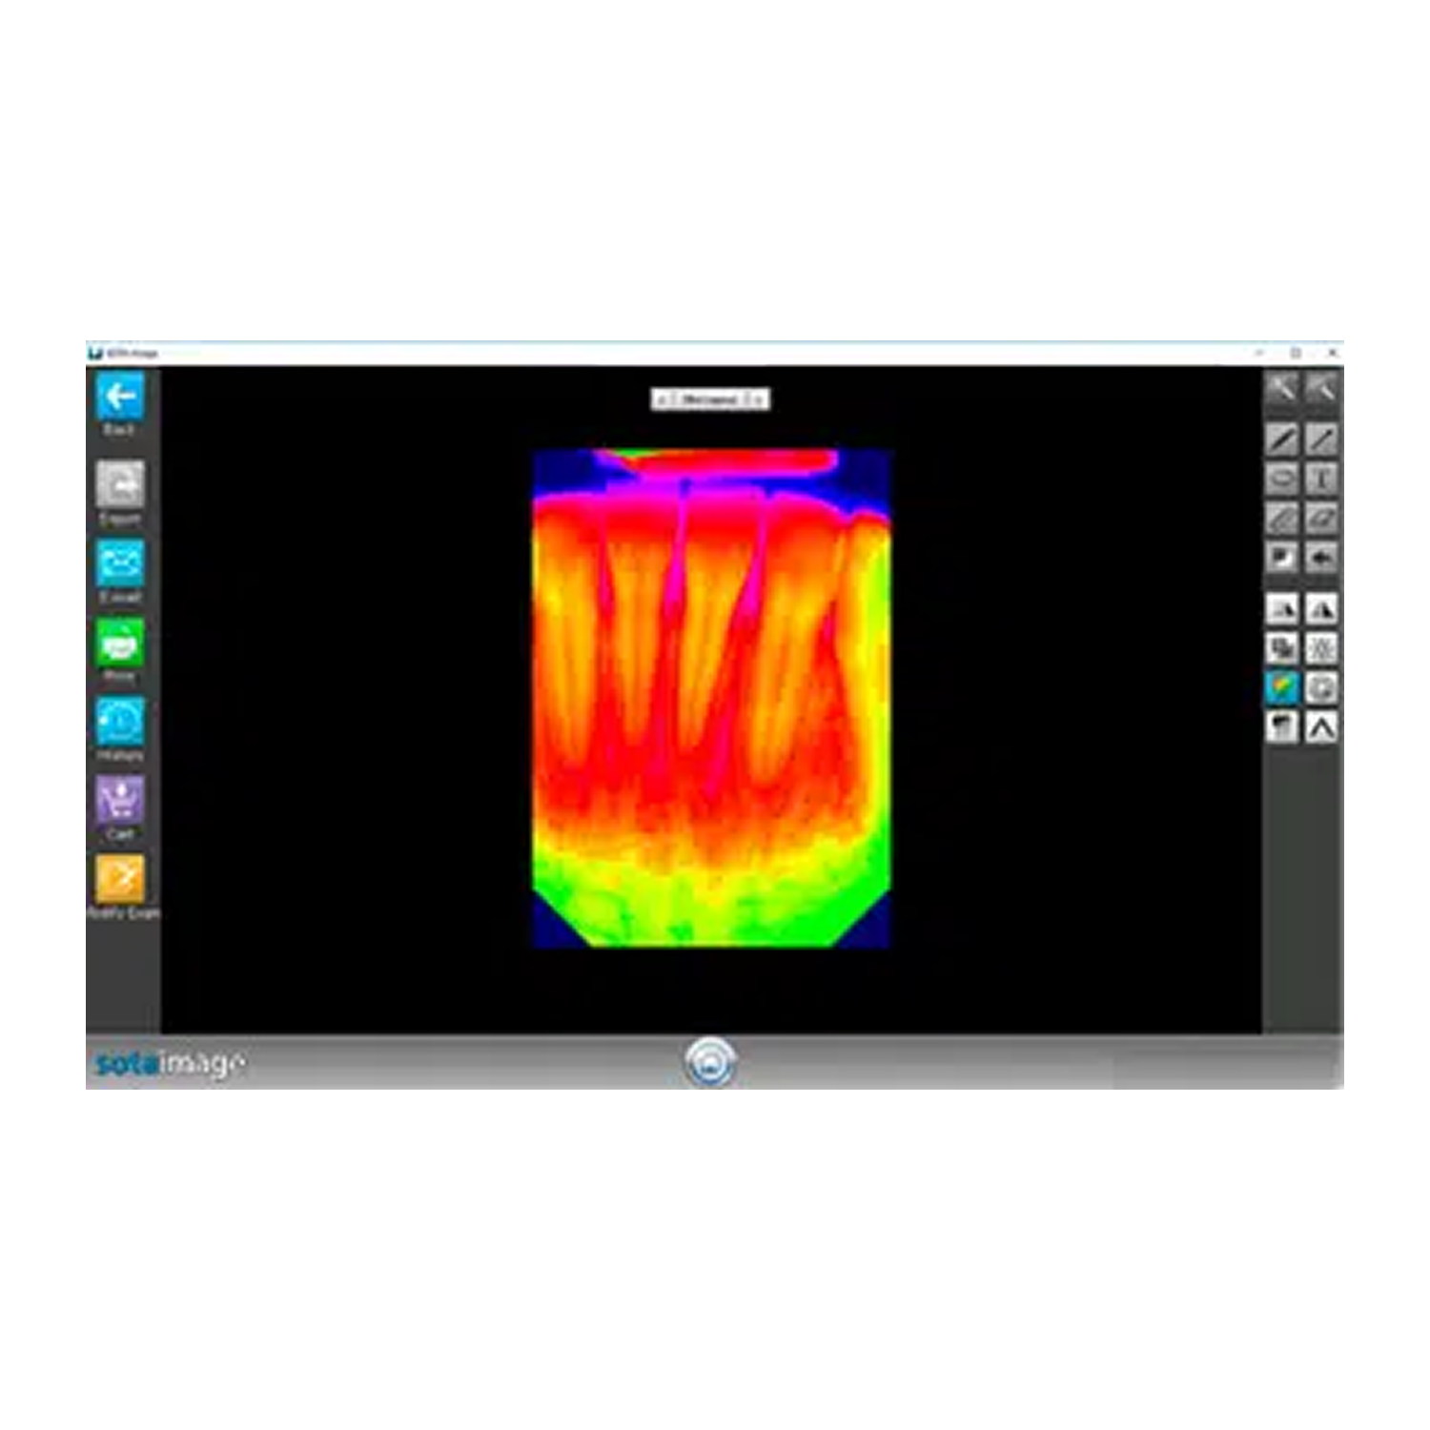Click the dark brush filter icon
Viewport: 1430px width, 1430px height.
click(1282, 726)
